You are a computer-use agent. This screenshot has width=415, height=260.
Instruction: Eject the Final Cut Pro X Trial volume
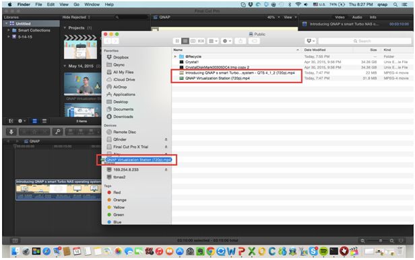166,146
